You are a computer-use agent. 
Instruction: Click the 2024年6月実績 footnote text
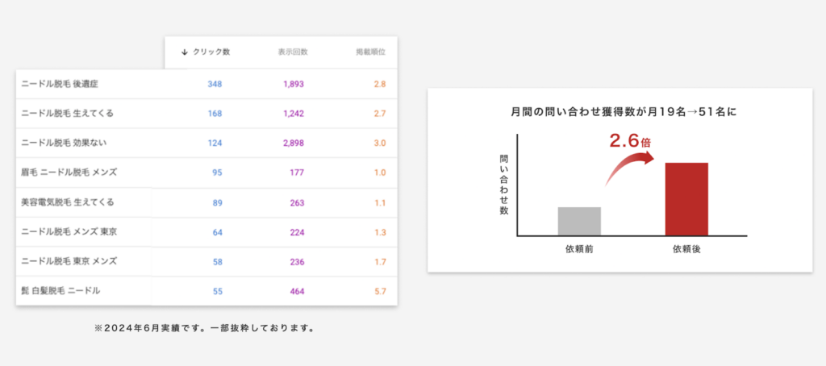point(203,328)
